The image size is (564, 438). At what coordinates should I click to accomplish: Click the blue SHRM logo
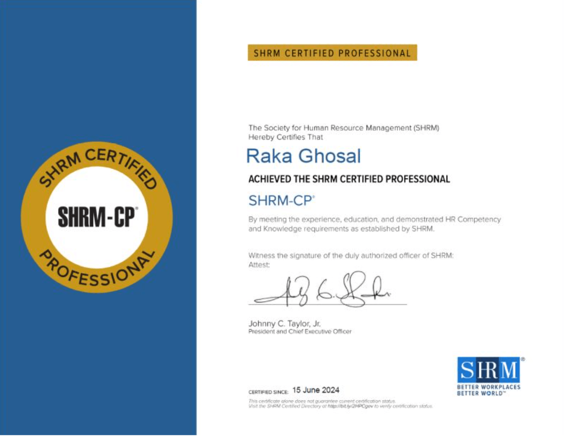pyautogui.click(x=489, y=370)
